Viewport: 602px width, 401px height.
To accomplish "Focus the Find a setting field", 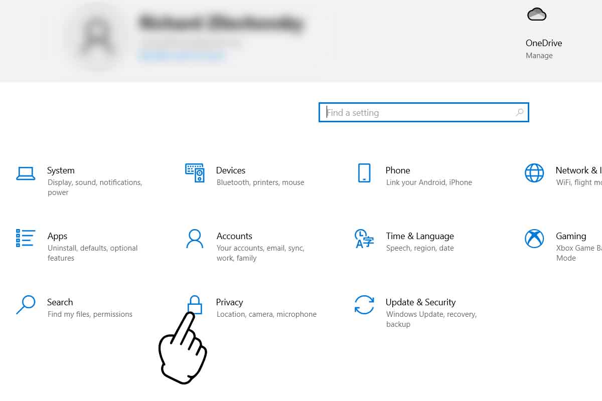I will pyautogui.click(x=424, y=112).
